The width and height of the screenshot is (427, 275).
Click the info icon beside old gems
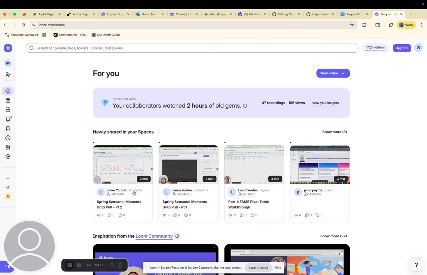[x=245, y=106]
